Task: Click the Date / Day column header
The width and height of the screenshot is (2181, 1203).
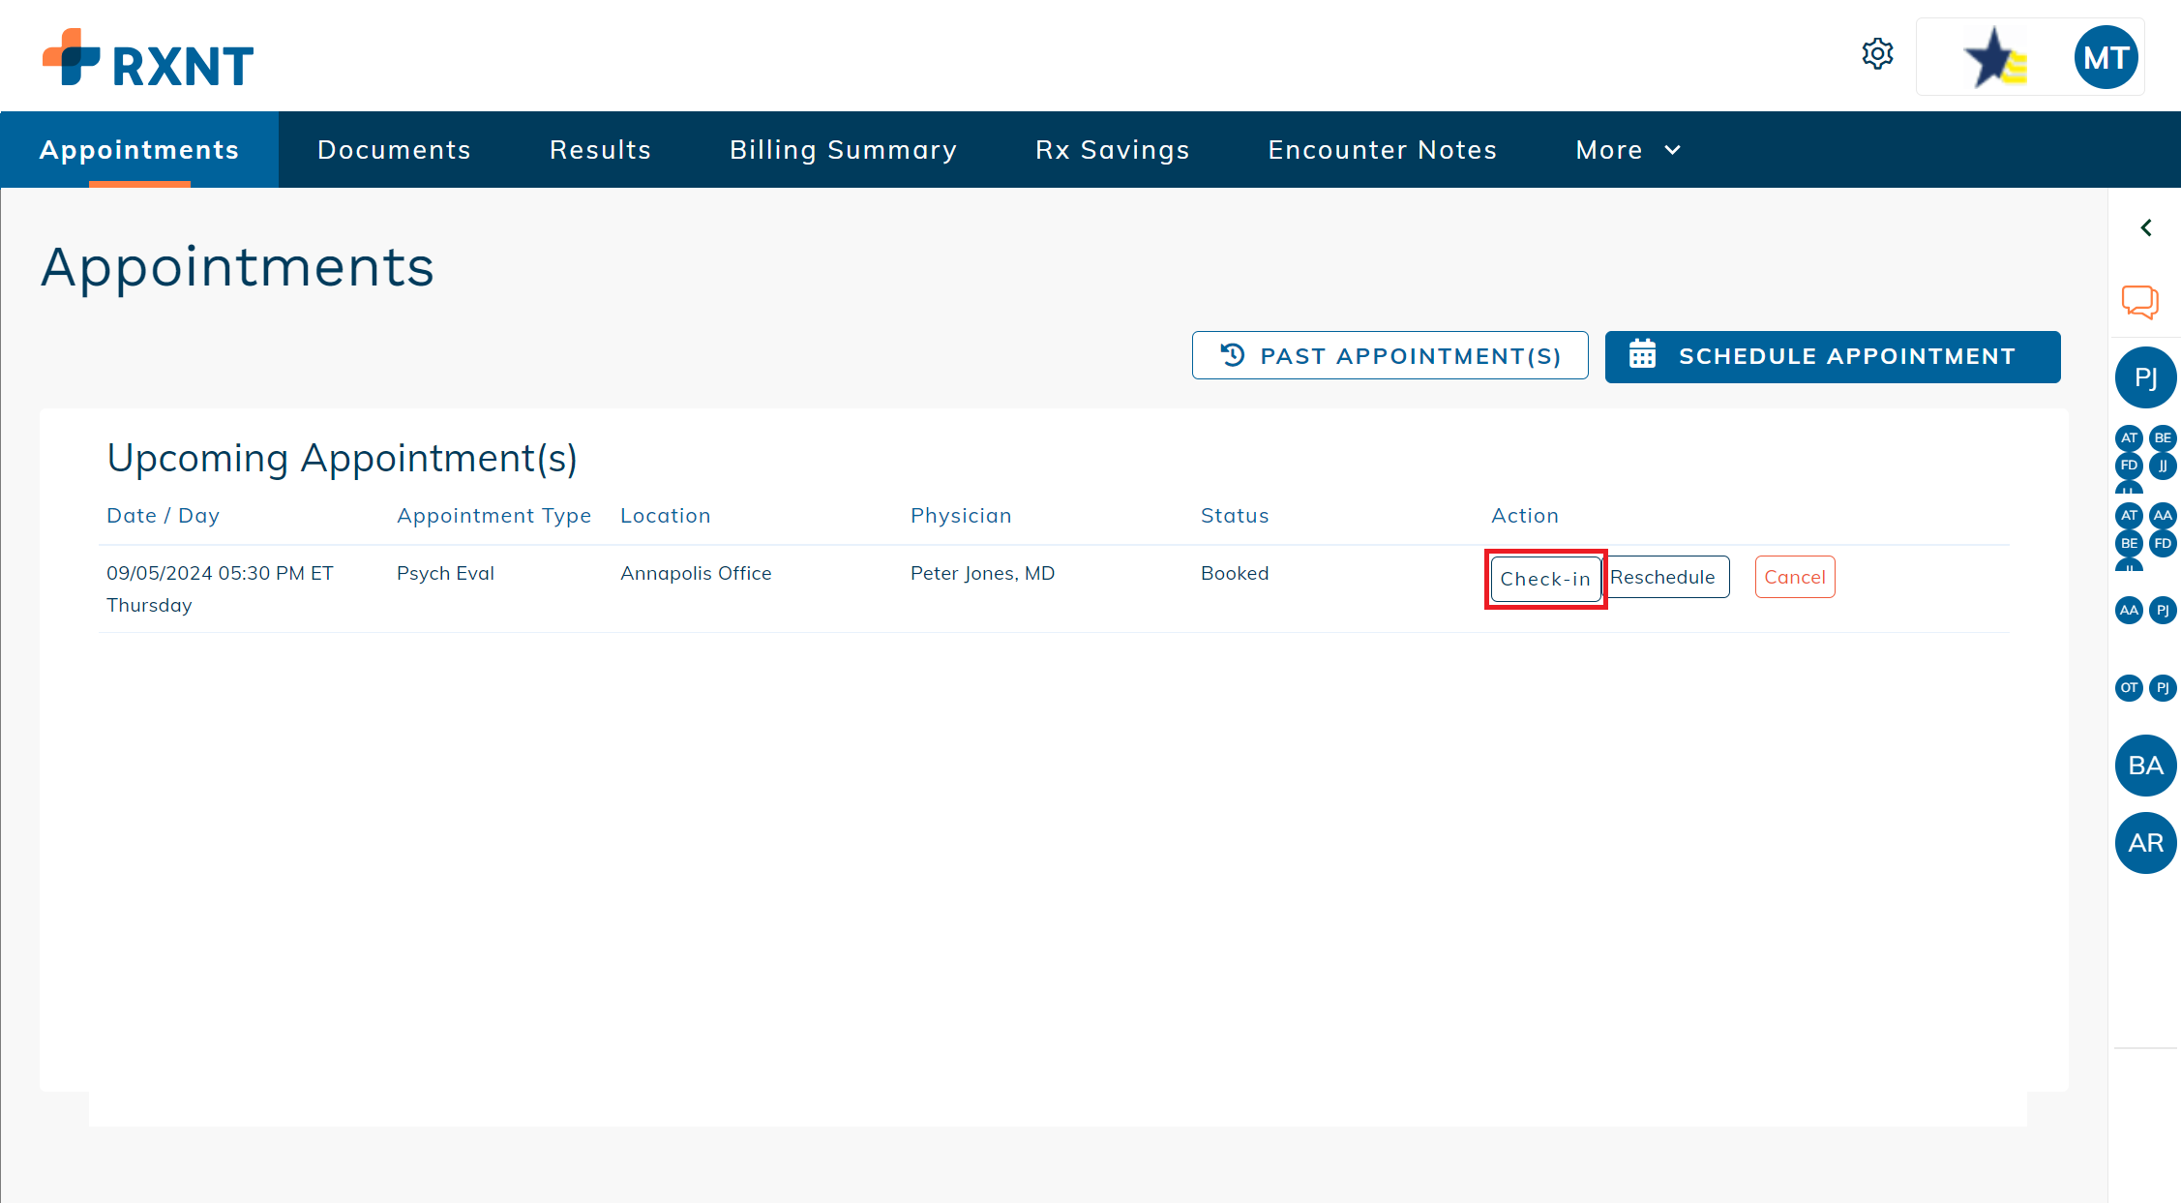Action: point(164,516)
